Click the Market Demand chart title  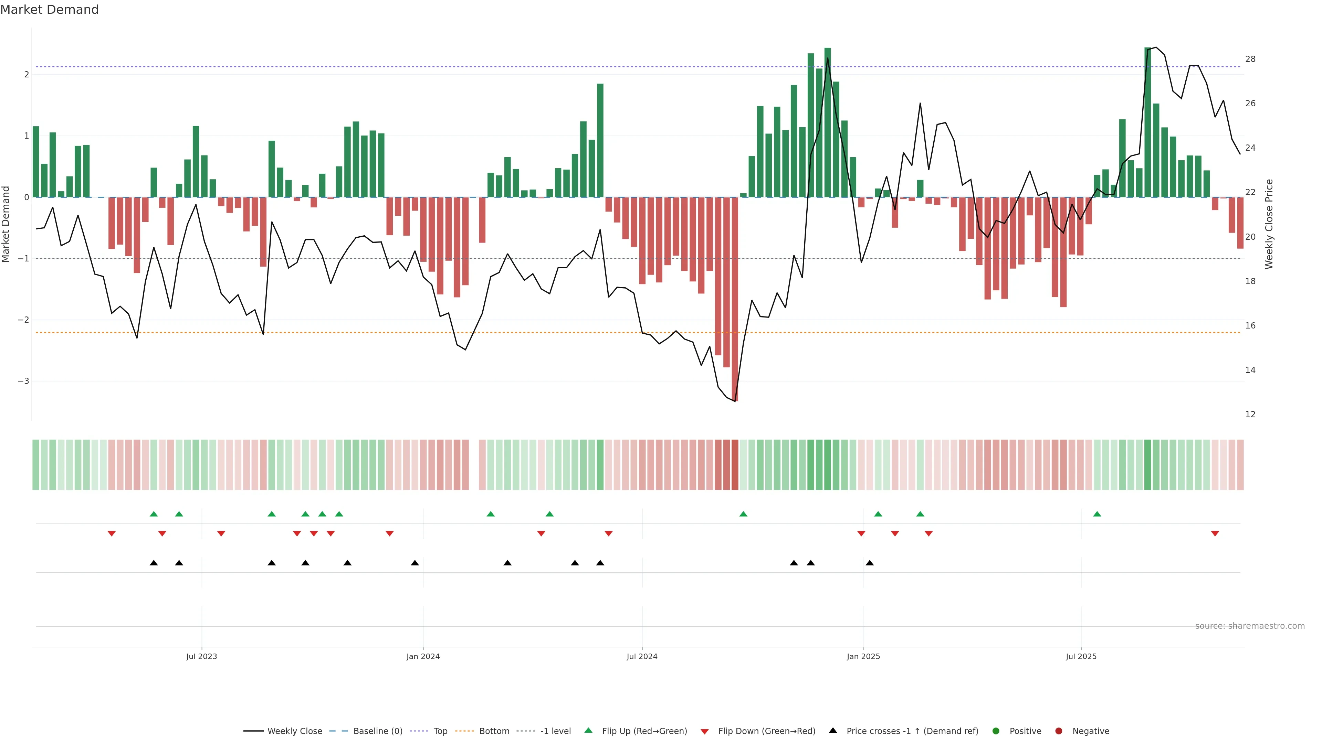click(49, 10)
